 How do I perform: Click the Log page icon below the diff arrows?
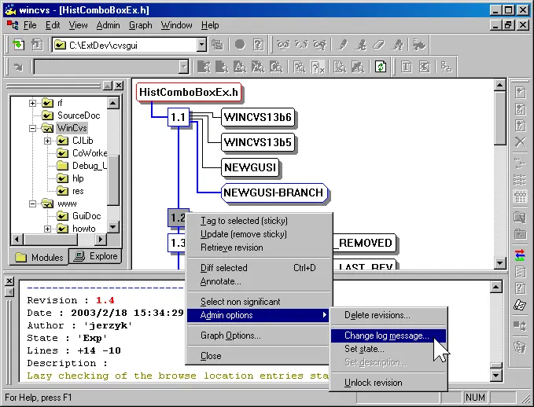[520, 272]
